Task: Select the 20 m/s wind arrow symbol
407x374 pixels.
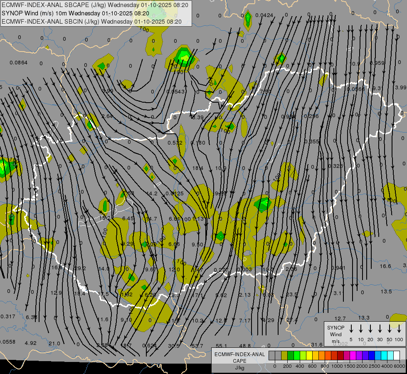Action: (370, 329)
